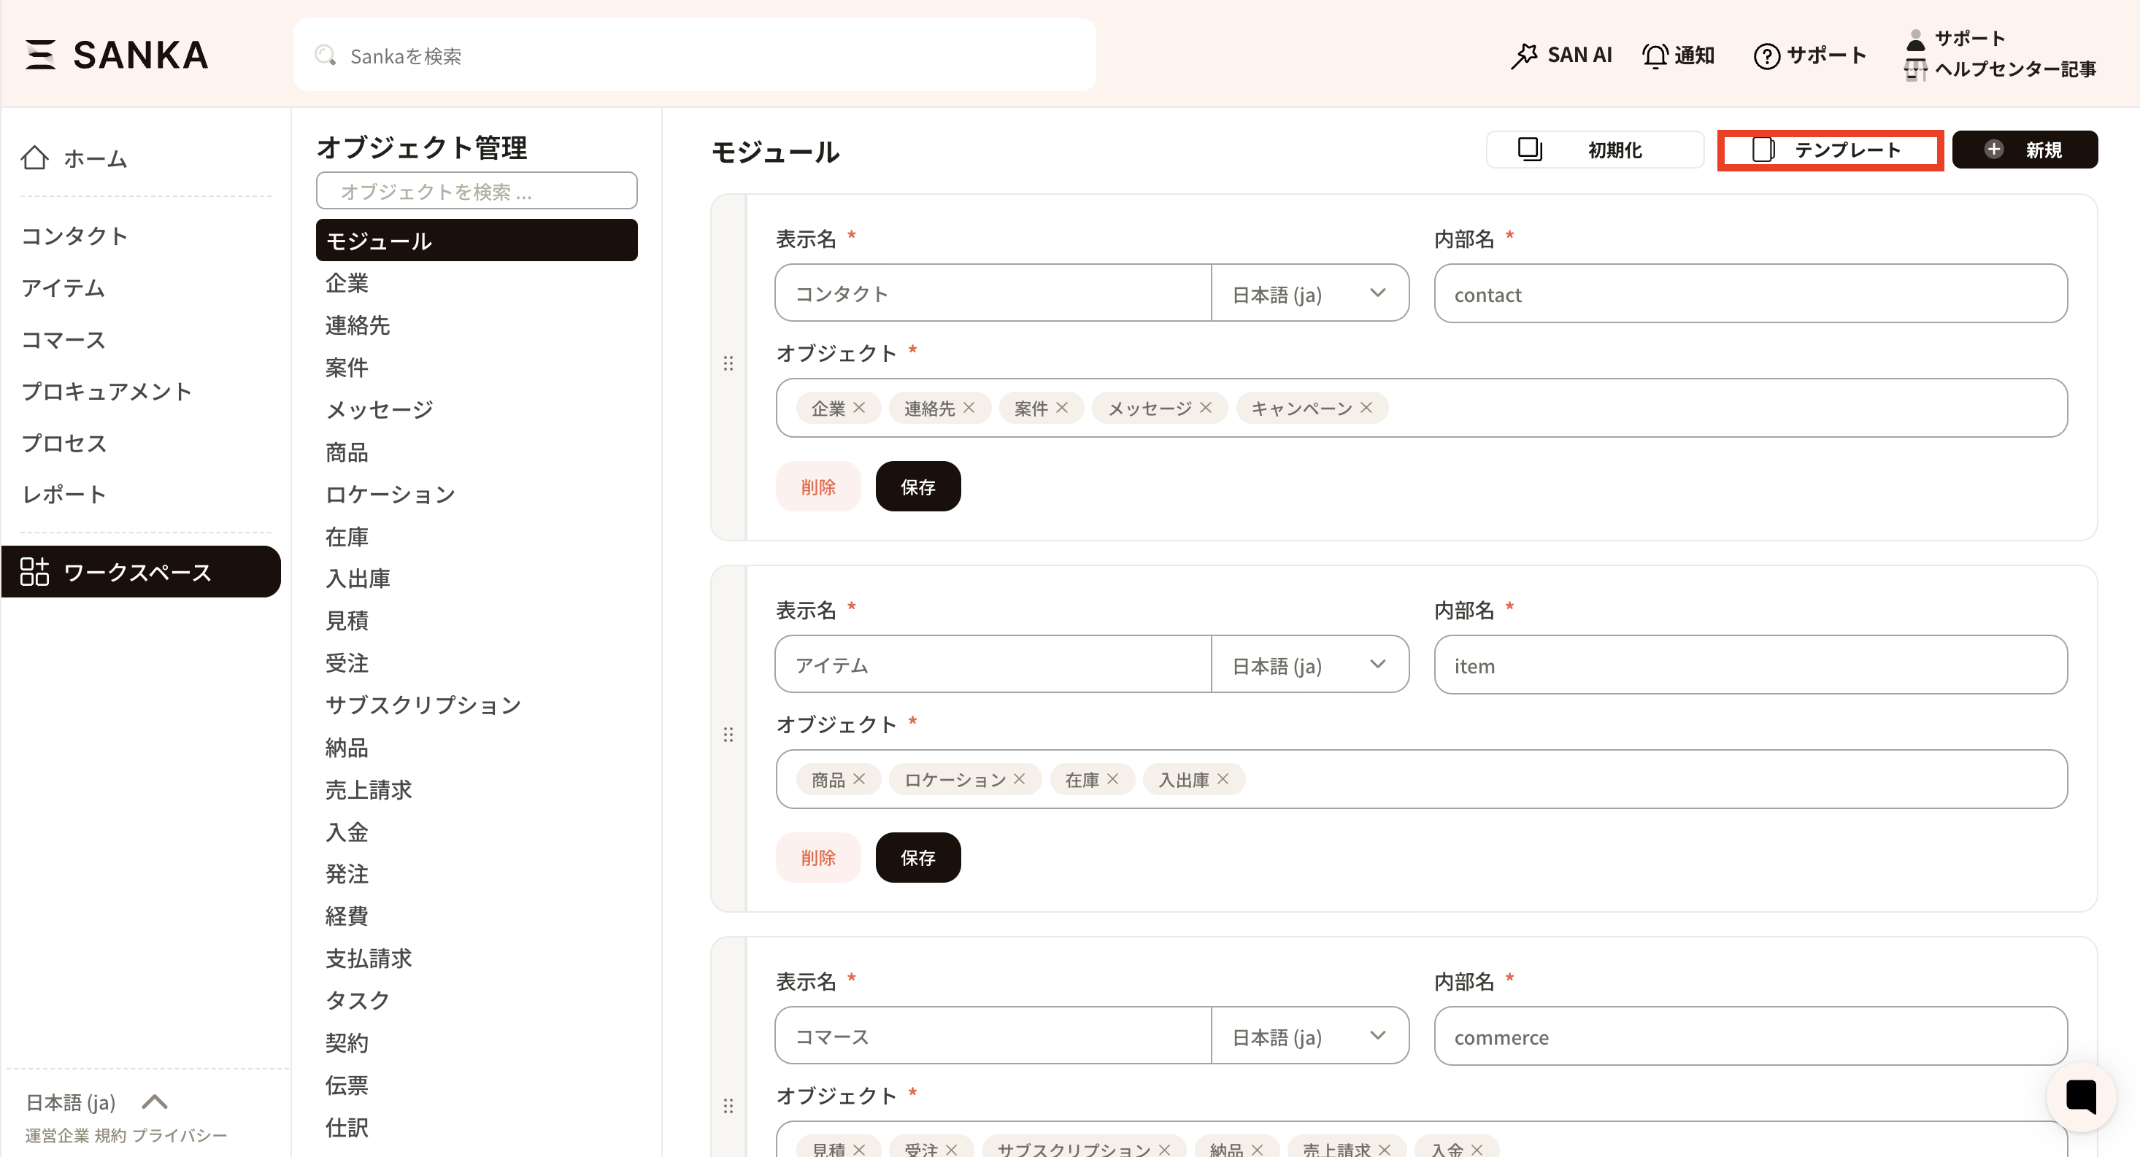The width and height of the screenshot is (2140, 1157).
Task: Click the コンタクト display name field
Action: tap(993, 293)
